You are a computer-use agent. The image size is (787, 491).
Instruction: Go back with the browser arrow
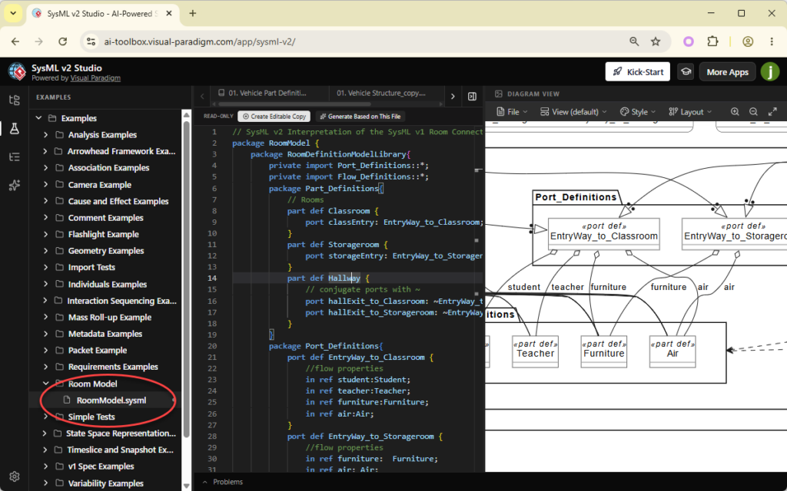pyautogui.click(x=15, y=41)
